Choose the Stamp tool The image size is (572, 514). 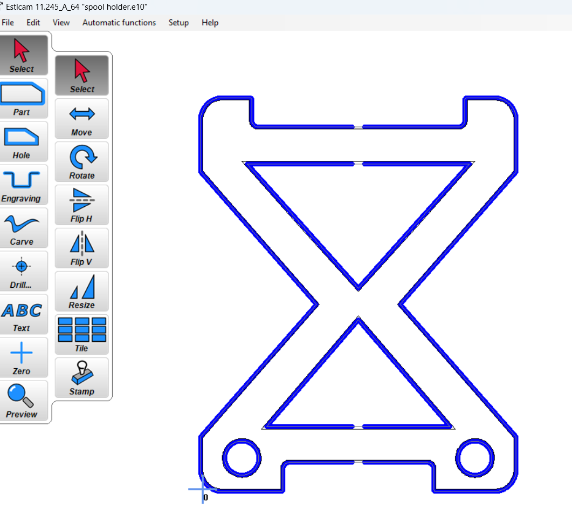tap(82, 378)
